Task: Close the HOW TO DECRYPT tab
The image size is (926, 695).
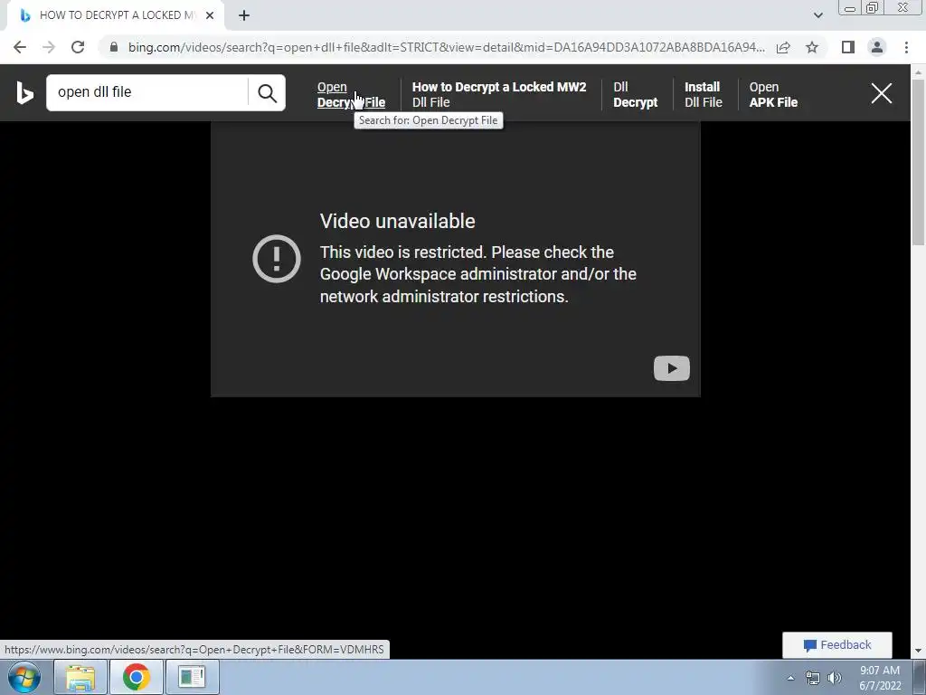Action: click(x=210, y=16)
